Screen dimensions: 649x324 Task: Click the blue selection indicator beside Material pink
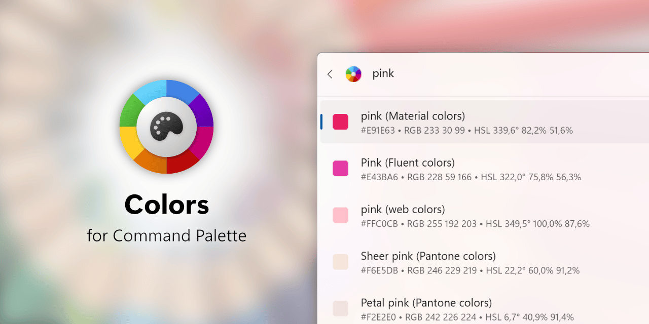pos(321,122)
